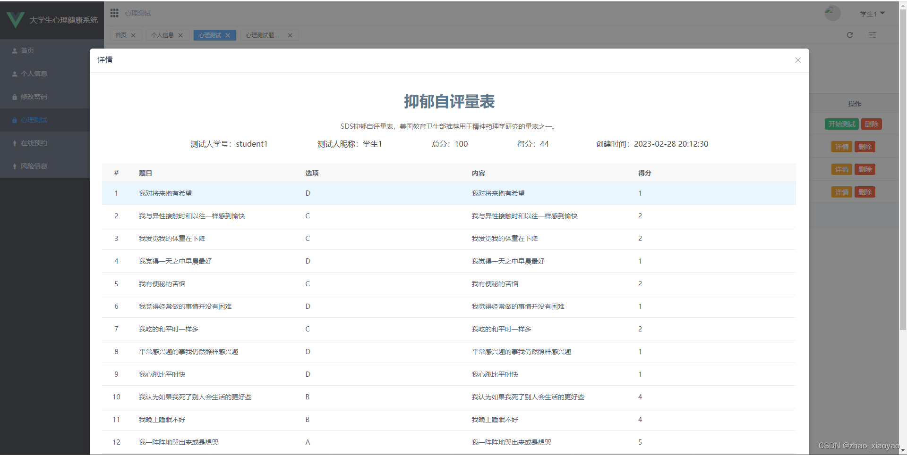This screenshot has width=907, height=455.
Task: Click the 选项 column header
Action: coord(312,173)
